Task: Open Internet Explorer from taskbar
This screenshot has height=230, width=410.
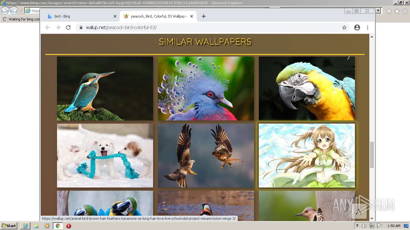Action: (25, 226)
